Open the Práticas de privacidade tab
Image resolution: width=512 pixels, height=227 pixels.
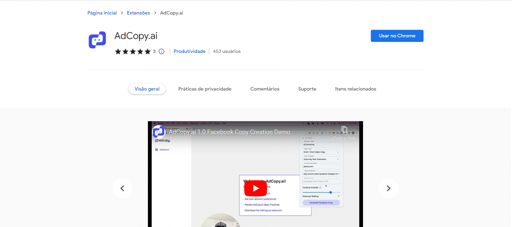click(x=205, y=89)
